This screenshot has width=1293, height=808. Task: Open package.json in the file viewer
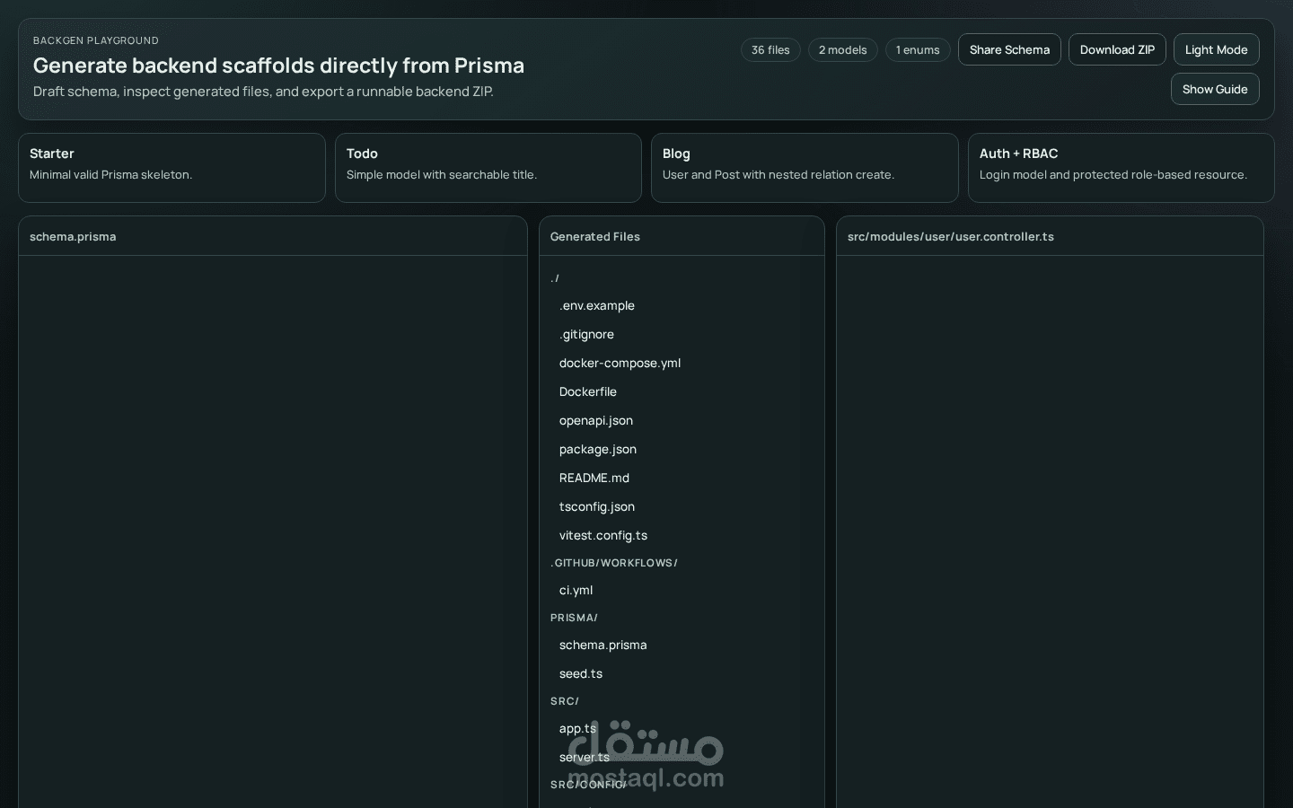(597, 449)
